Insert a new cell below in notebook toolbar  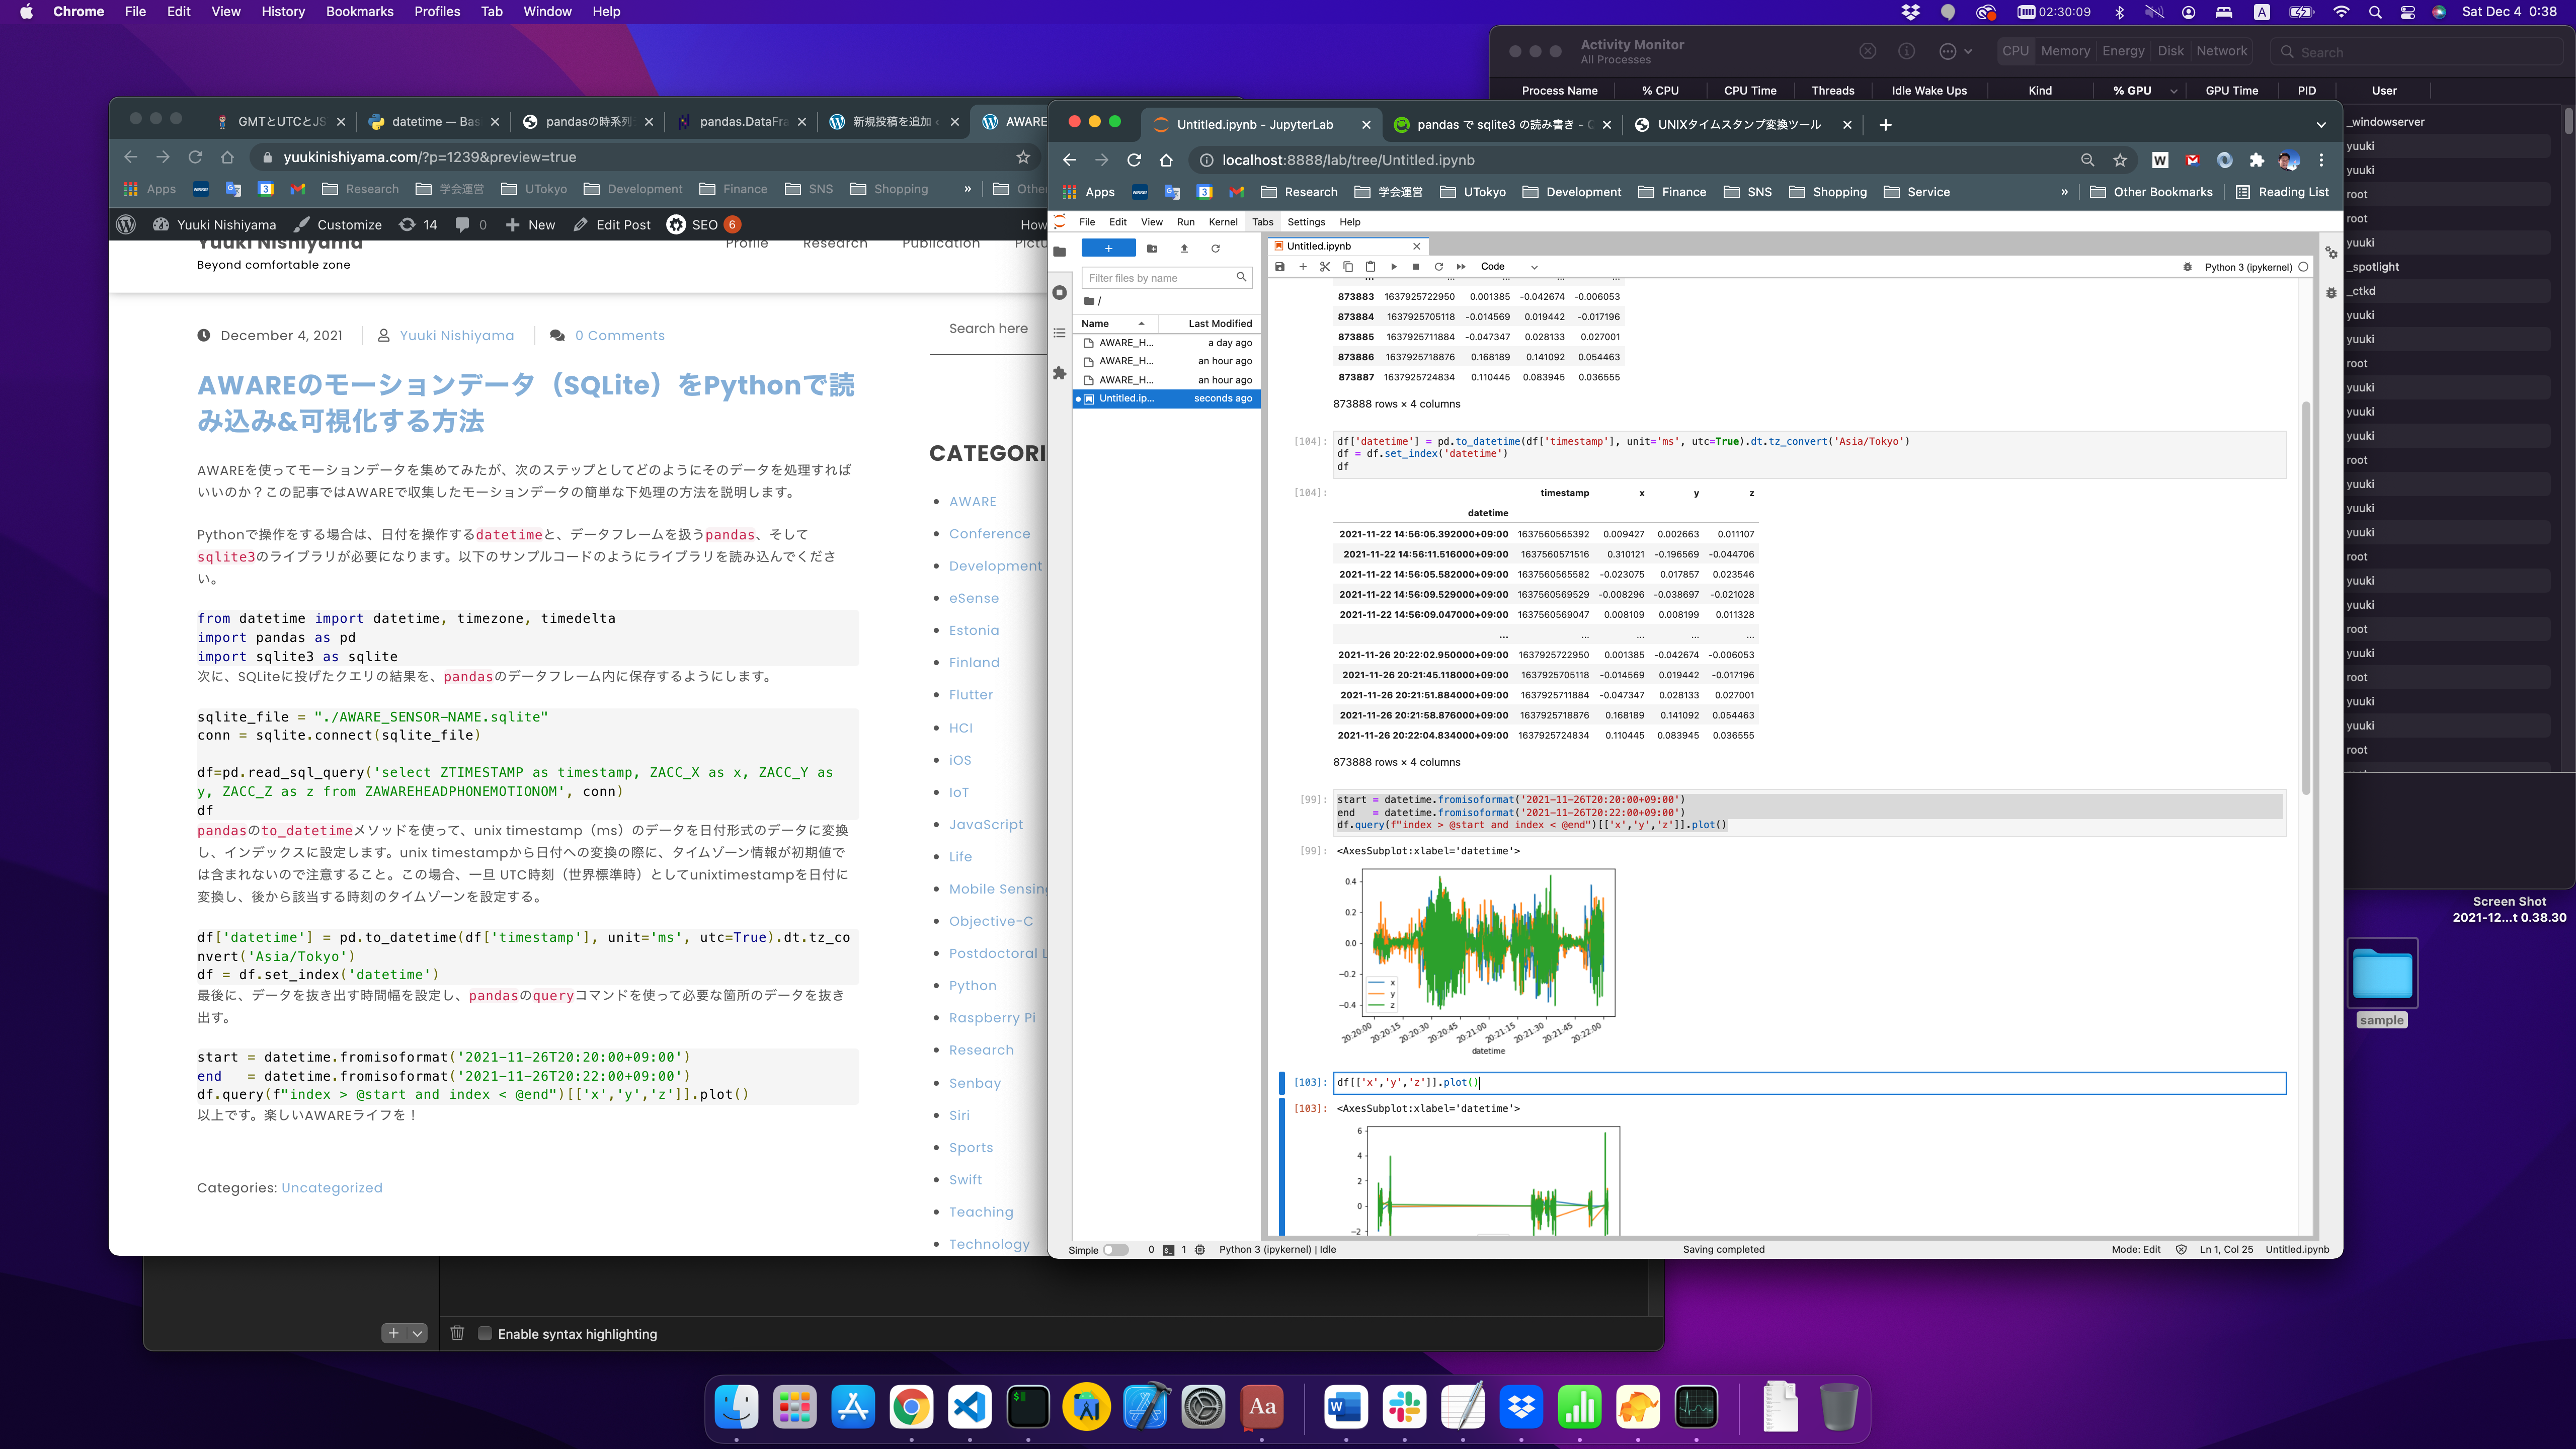coord(1302,267)
